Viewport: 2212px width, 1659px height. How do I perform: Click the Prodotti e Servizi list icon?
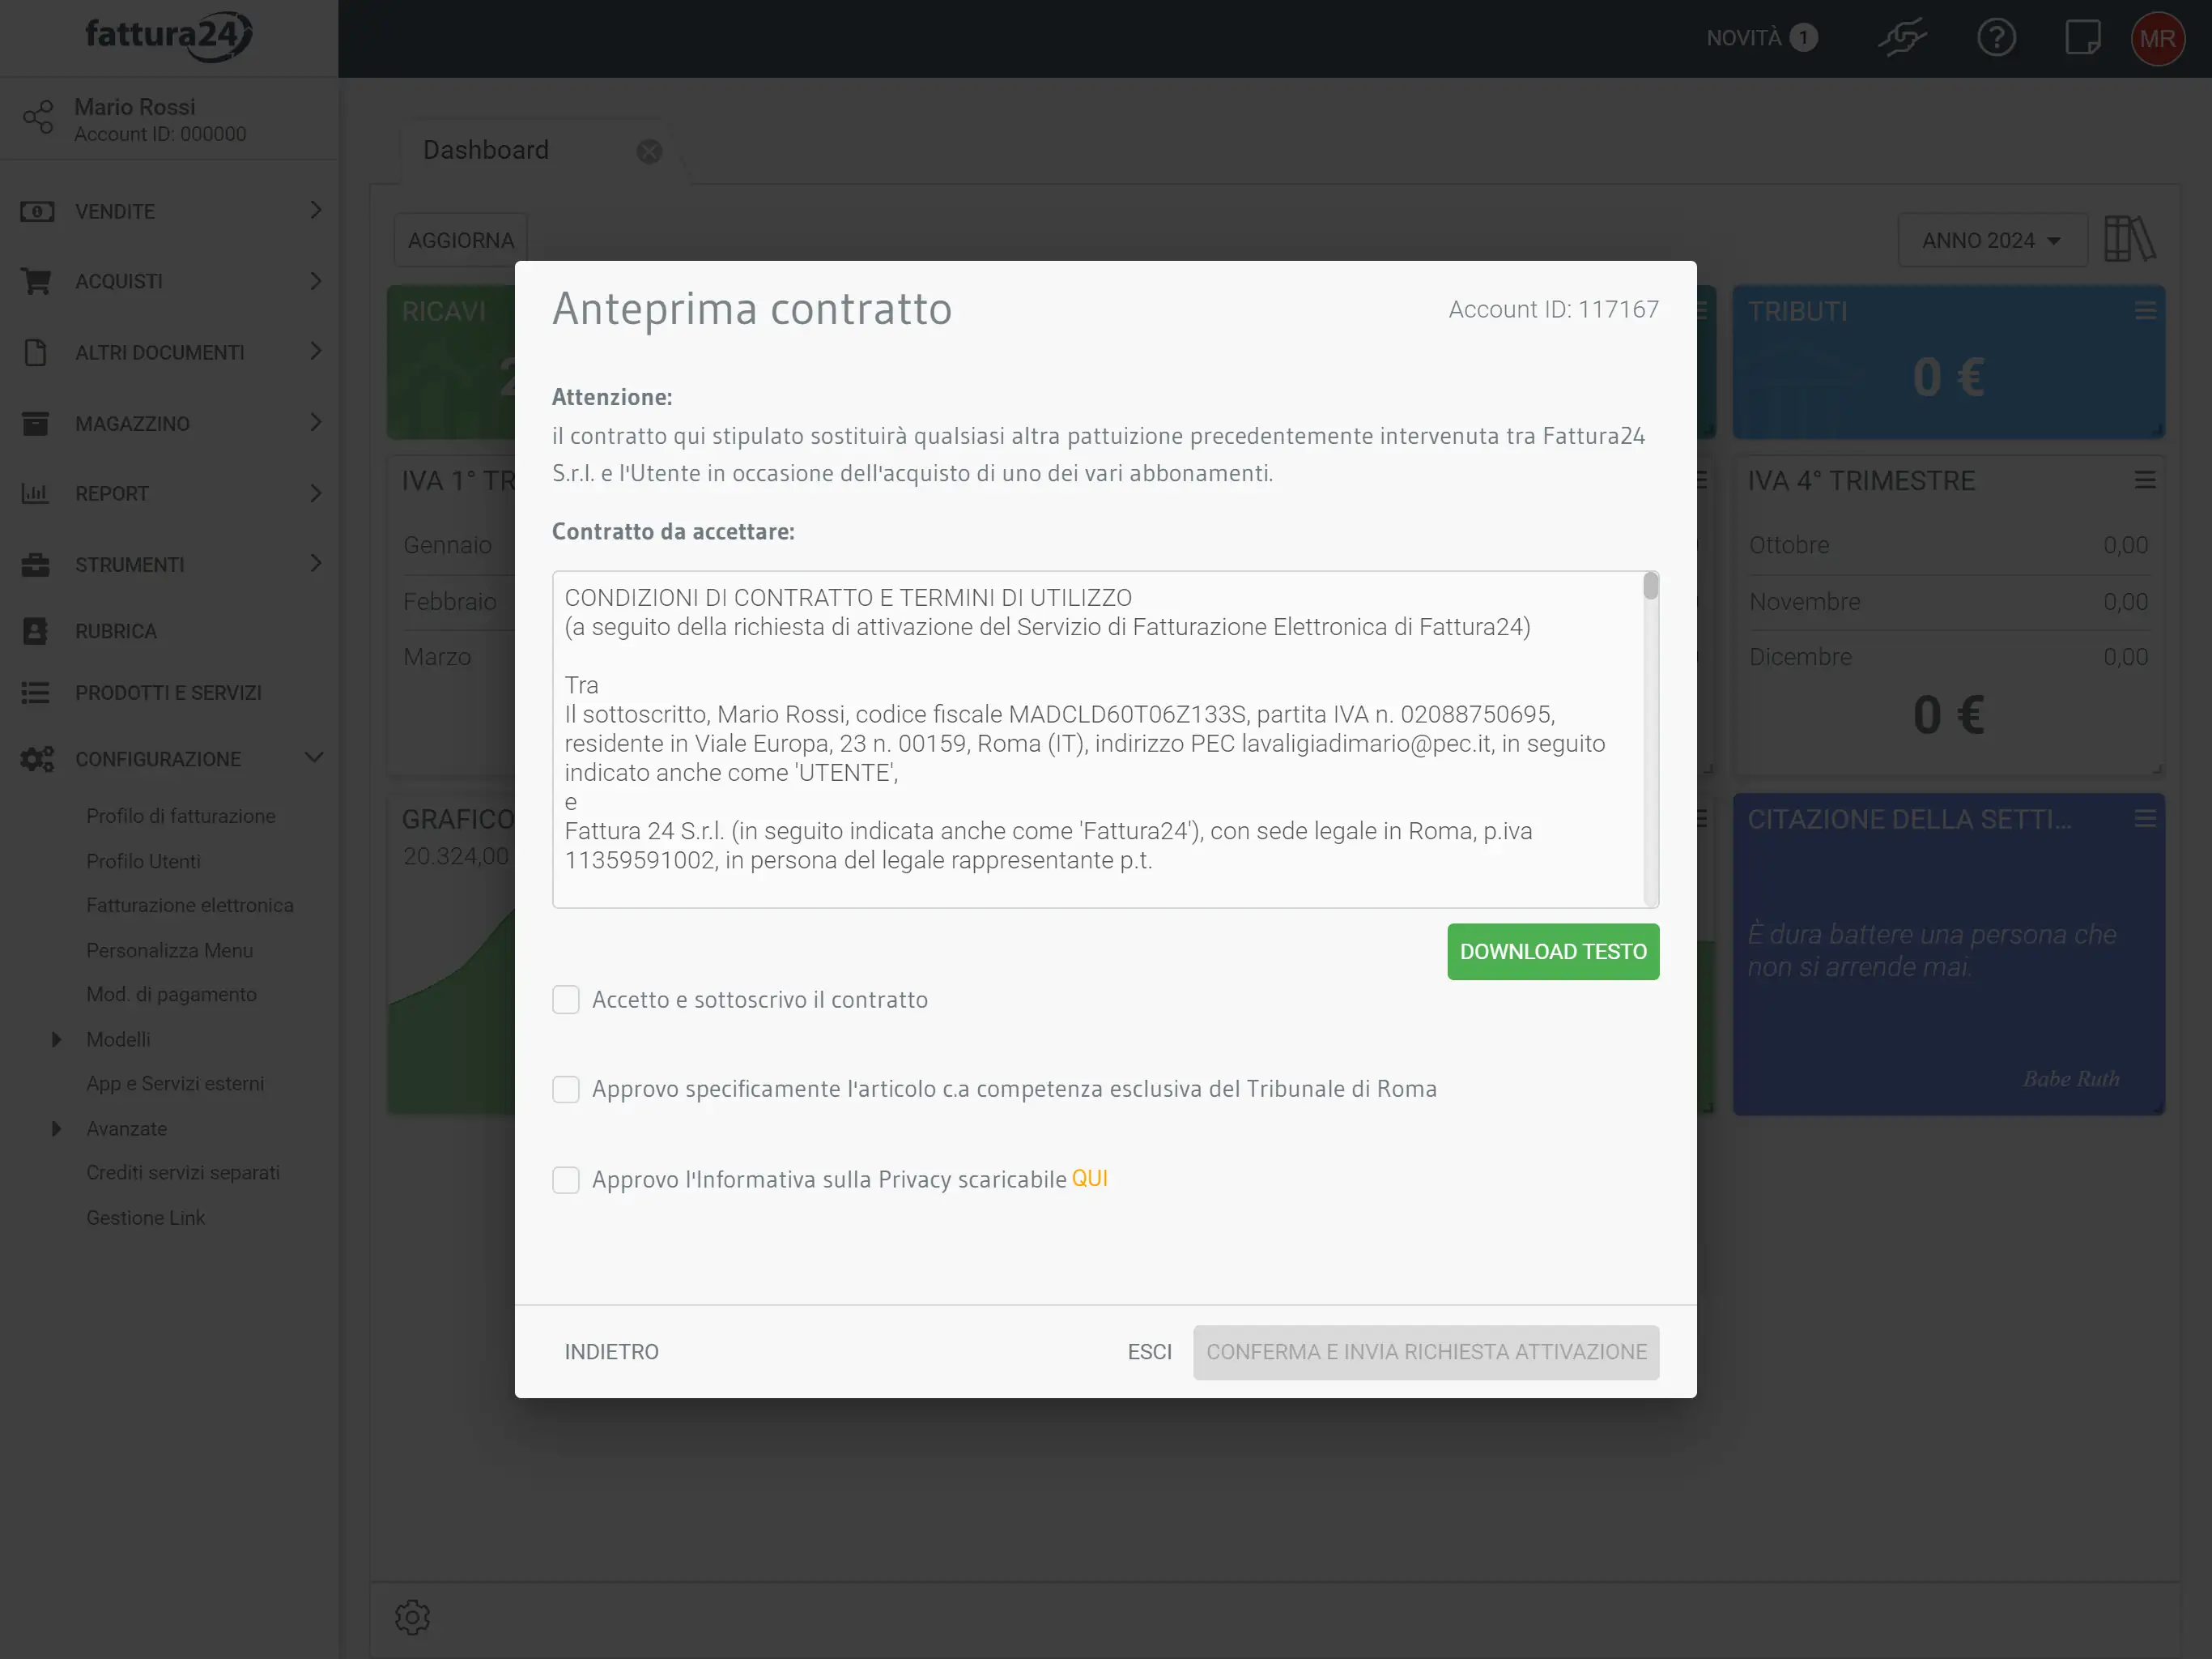coord(36,693)
